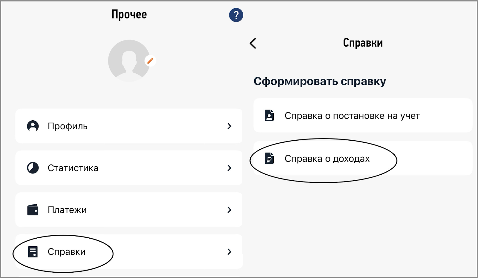This screenshot has width=478, height=278.
Task: Click the Справки document icon
Action: [x=33, y=252]
